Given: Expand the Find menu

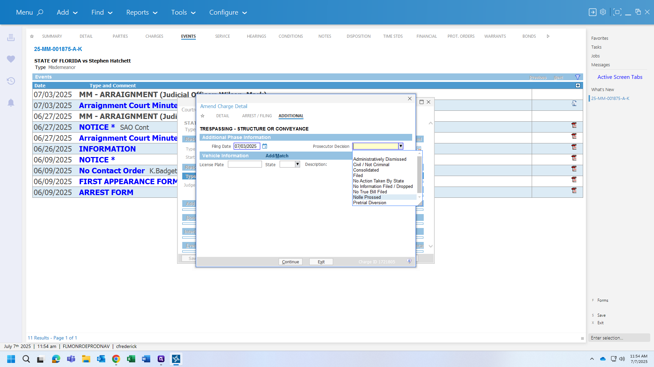Looking at the screenshot, I should pyautogui.click(x=102, y=12).
